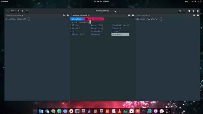Open the brown book dock icon
203x114 pixels.
[95, 111]
